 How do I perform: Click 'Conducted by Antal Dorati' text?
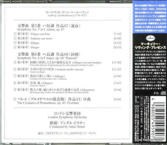point(67,127)
